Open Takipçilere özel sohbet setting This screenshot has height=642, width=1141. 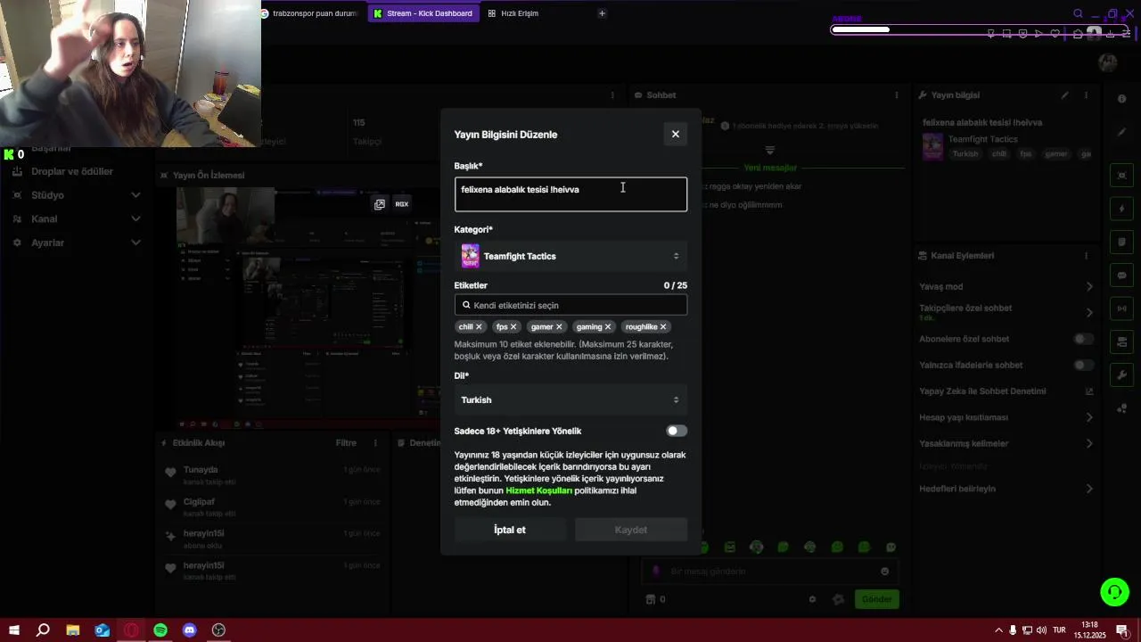[1006, 312]
